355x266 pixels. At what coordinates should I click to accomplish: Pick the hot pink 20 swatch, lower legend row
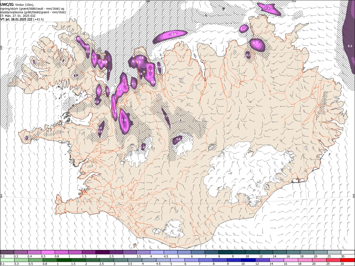click(x=319, y=260)
